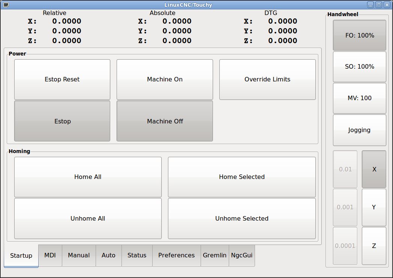Open the NgcGui tab
The height and width of the screenshot is (278, 393).
click(x=242, y=255)
